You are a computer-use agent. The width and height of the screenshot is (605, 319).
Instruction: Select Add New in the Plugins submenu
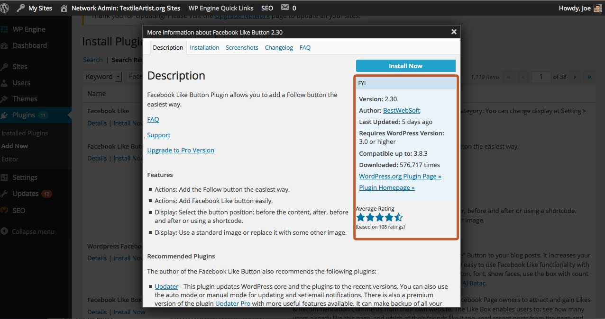pyautogui.click(x=15, y=146)
